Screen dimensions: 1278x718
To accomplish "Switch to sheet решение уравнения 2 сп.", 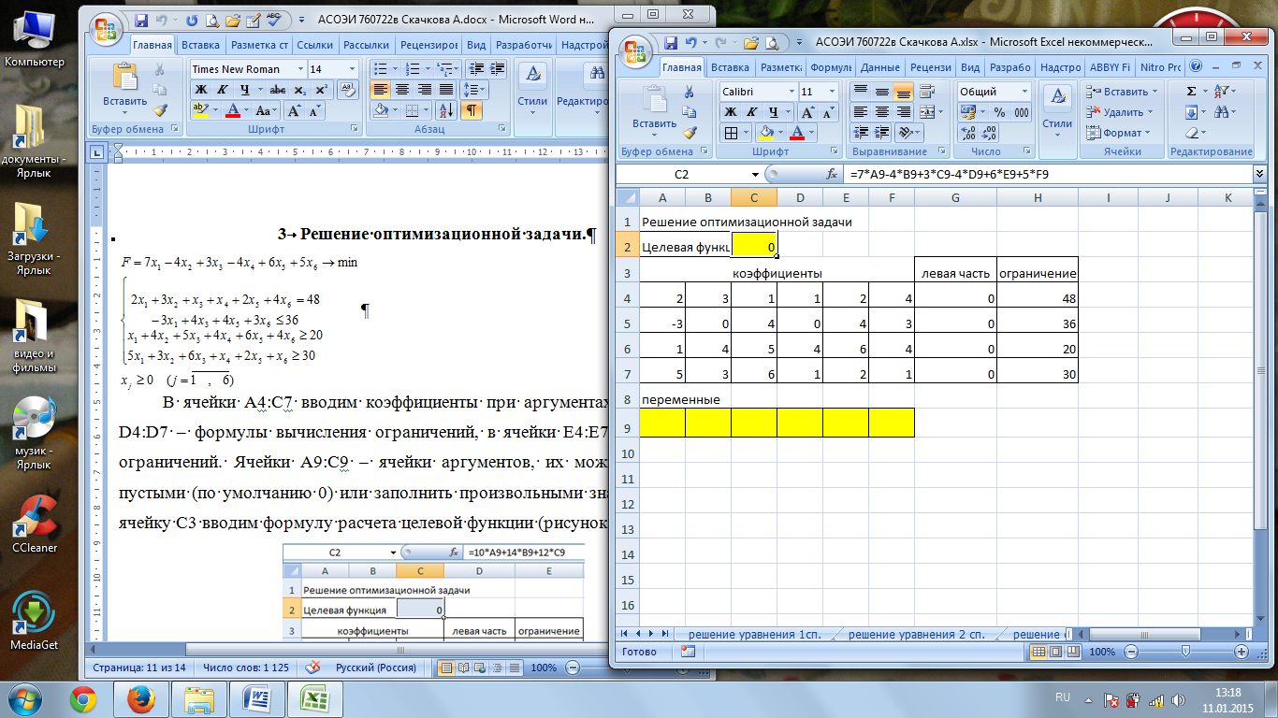I will (x=916, y=635).
